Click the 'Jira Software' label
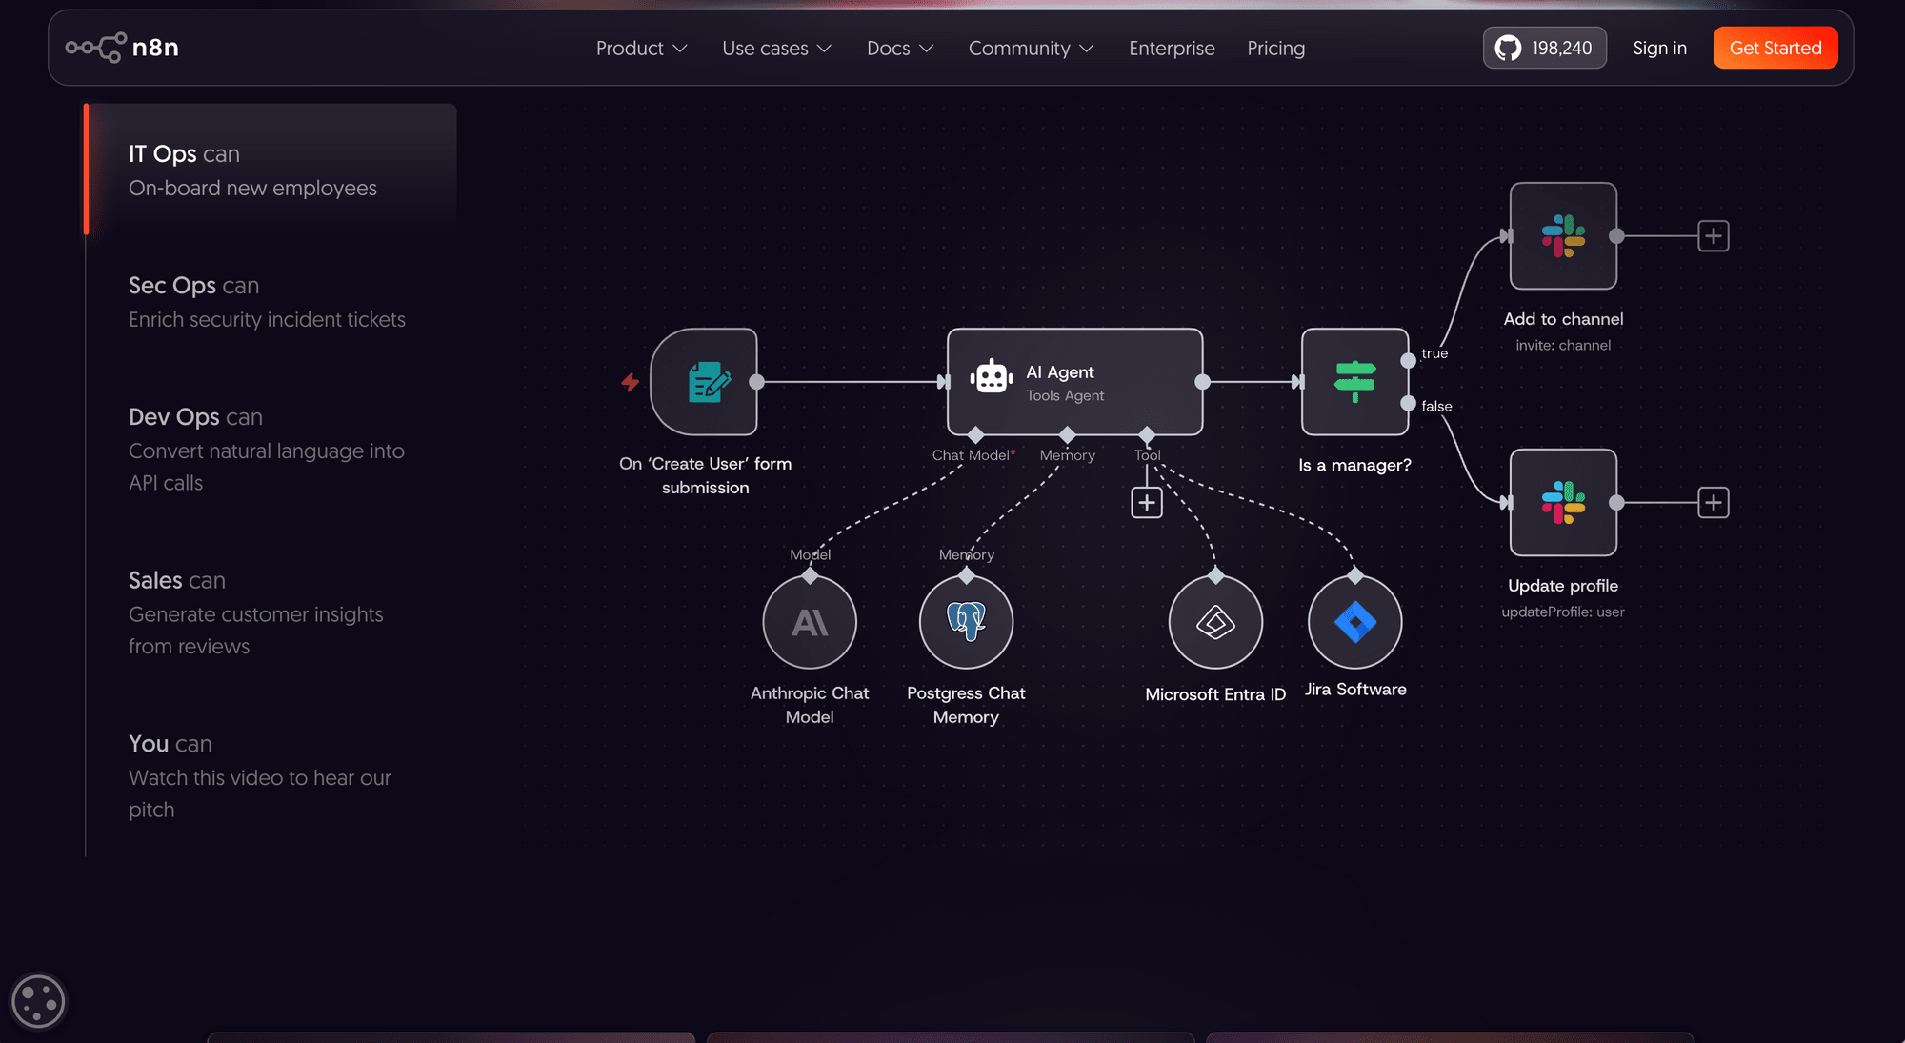Screen dimensions: 1905x1043 click(x=1355, y=689)
